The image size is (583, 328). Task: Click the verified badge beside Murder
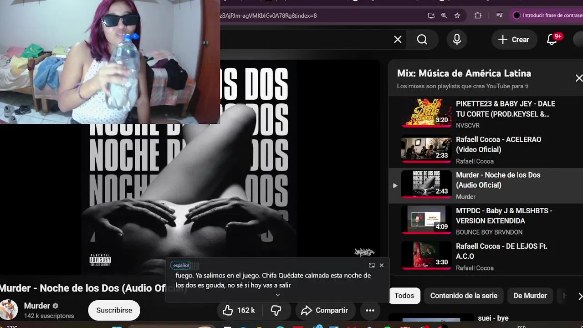[x=56, y=306]
